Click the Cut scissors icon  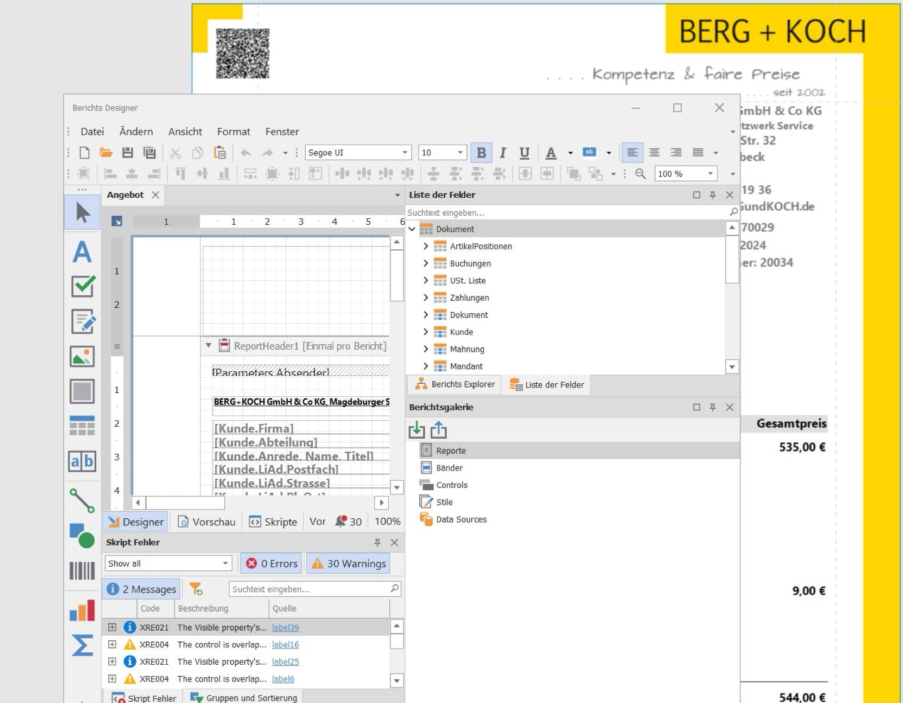click(x=175, y=153)
